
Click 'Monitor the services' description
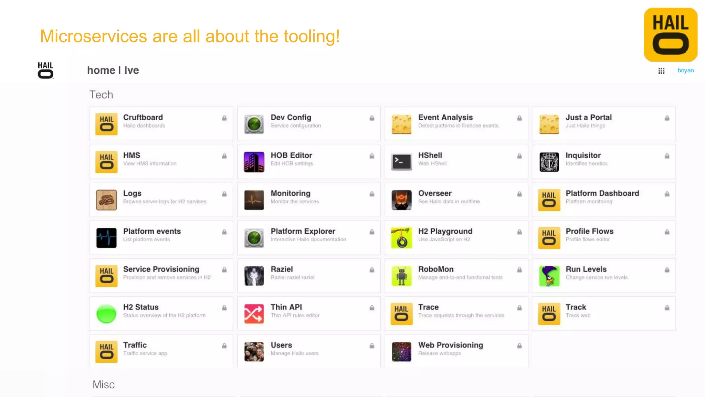pyautogui.click(x=295, y=202)
